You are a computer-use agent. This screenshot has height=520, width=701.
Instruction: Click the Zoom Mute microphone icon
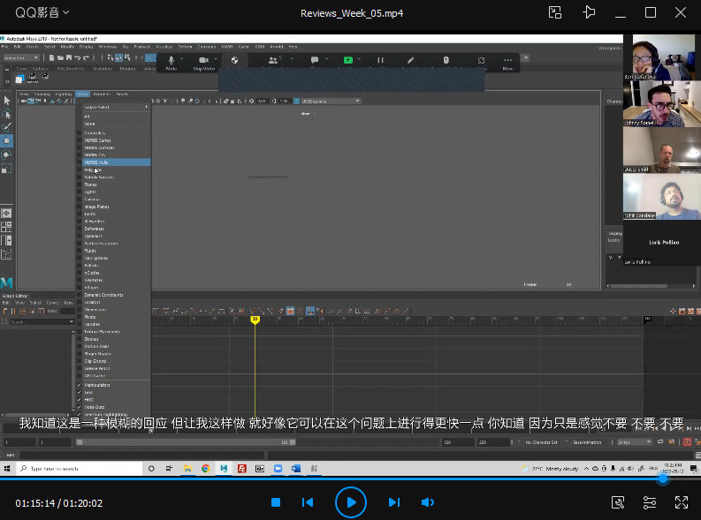pos(171,61)
